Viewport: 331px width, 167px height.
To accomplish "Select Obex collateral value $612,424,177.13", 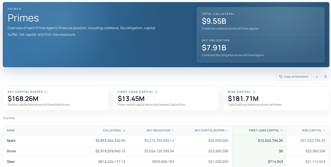I will 112,161.
